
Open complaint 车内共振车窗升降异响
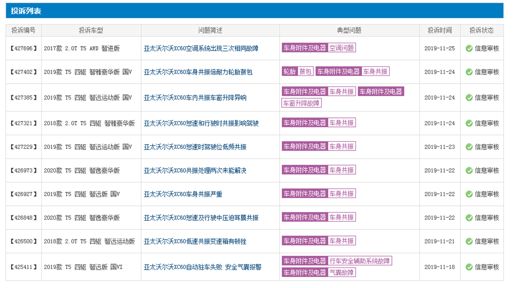point(195,98)
